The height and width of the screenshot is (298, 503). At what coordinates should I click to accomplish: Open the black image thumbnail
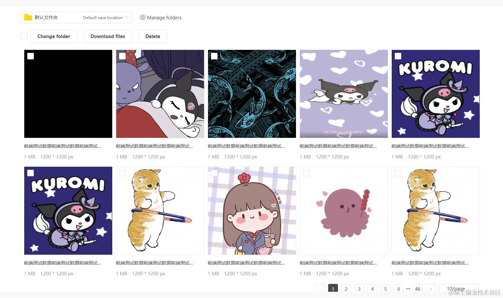click(68, 94)
